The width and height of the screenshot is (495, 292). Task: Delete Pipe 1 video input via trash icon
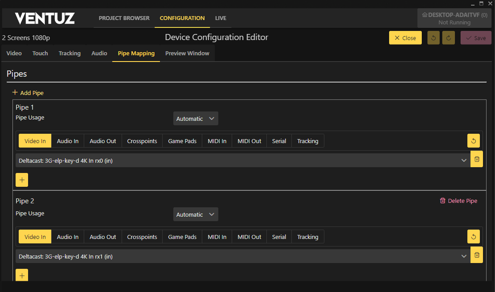[477, 159]
